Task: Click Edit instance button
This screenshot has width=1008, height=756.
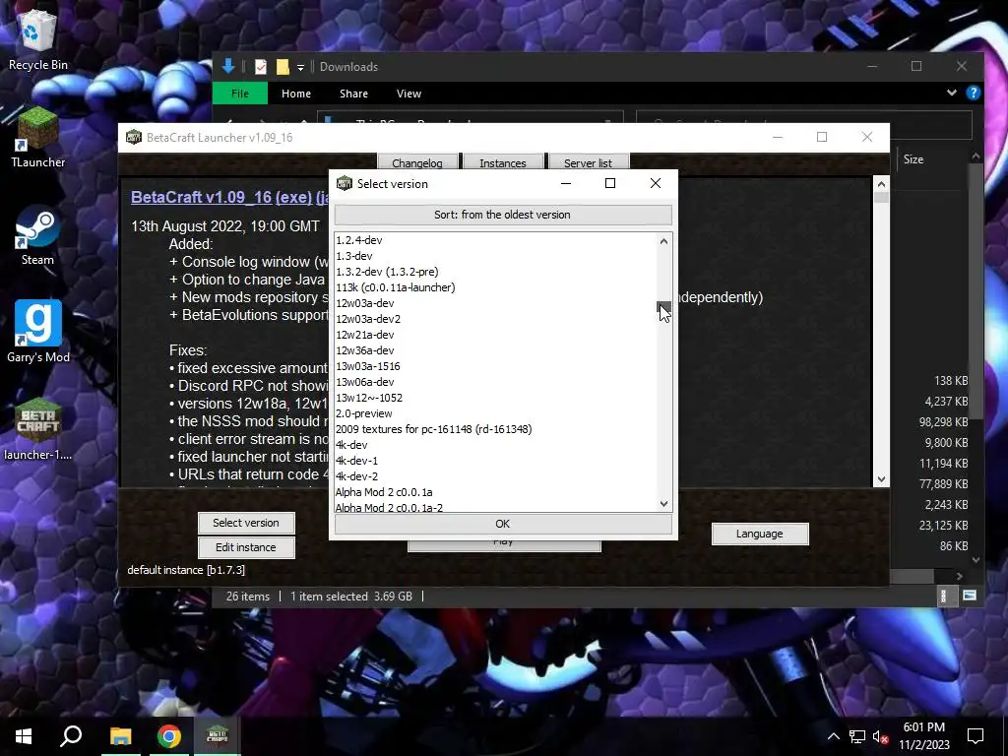Action: click(x=246, y=547)
